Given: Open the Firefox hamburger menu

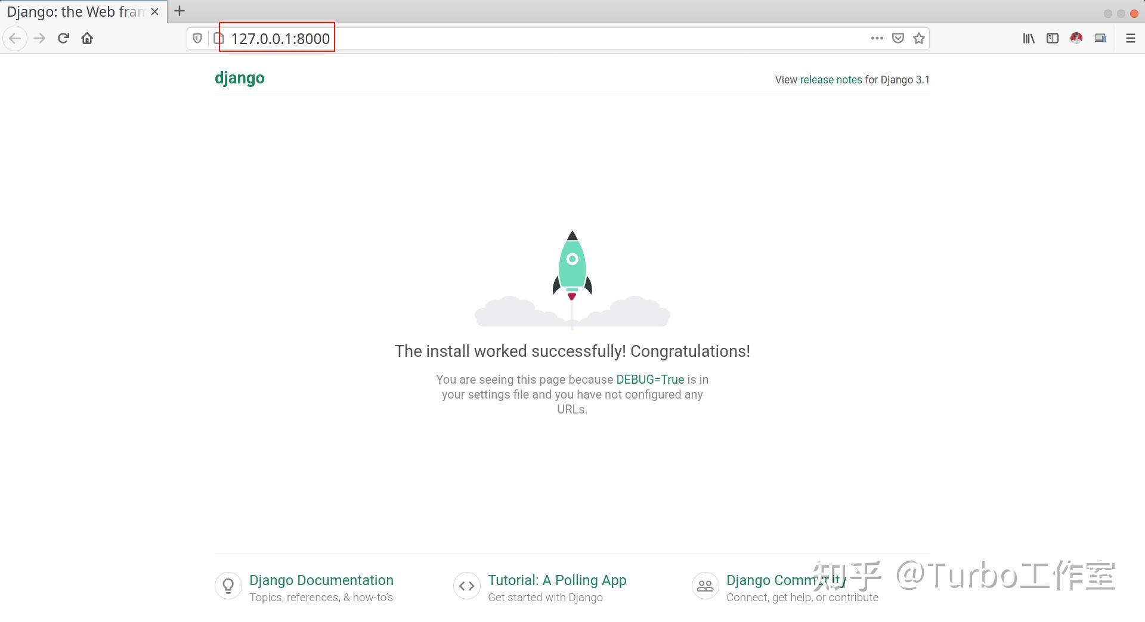Looking at the screenshot, I should (x=1130, y=38).
